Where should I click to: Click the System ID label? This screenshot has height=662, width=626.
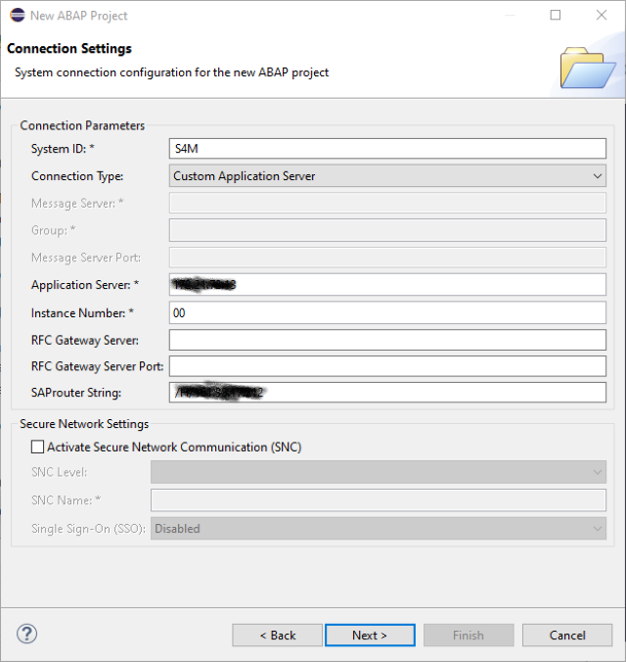(63, 149)
